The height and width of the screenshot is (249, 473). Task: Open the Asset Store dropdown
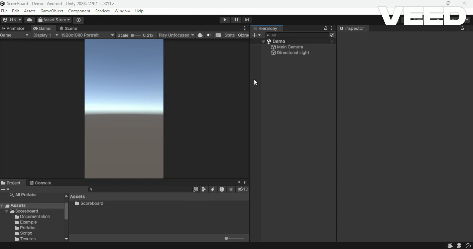click(54, 20)
